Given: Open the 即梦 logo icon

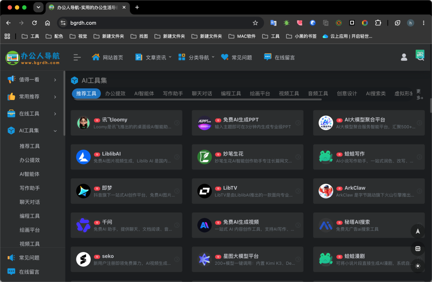Looking at the screenshot, I should pos(83,191).
